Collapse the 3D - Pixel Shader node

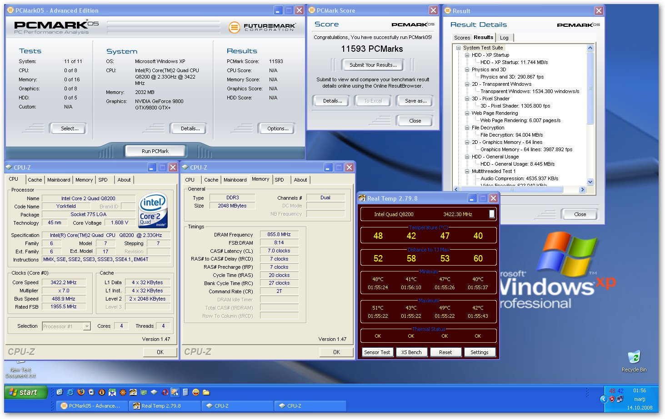(x=467, y=99)
